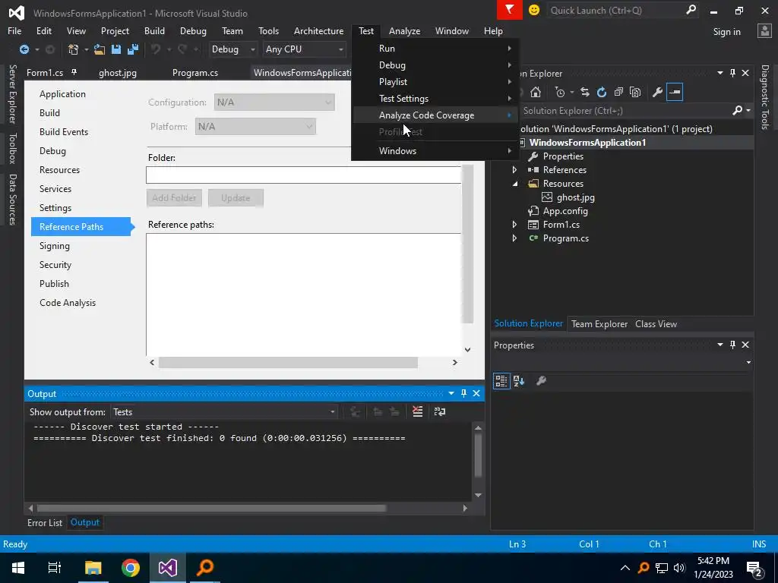Open the New Project dropdown arrow
This screenshot has height=583, width=778.
(86, 49)
